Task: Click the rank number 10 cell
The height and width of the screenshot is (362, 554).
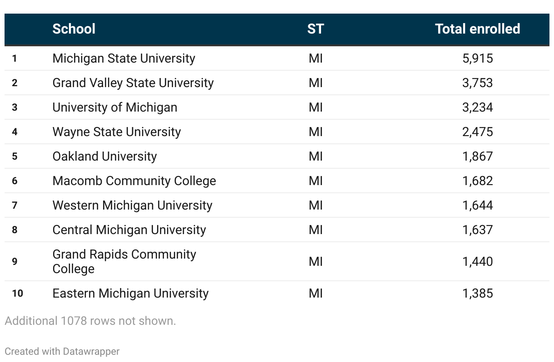Action: click(x=17, y=294)
